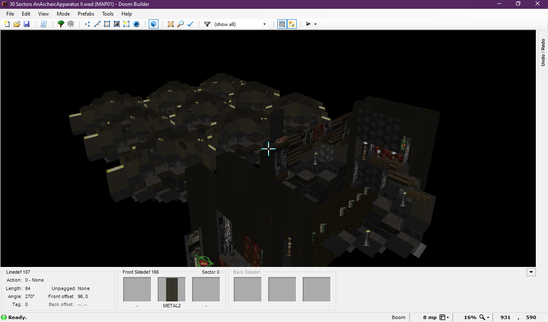Viewport: 548px width, 322px height.
Task: Toggle Merge Geometry button
Action: coord(292,24)
